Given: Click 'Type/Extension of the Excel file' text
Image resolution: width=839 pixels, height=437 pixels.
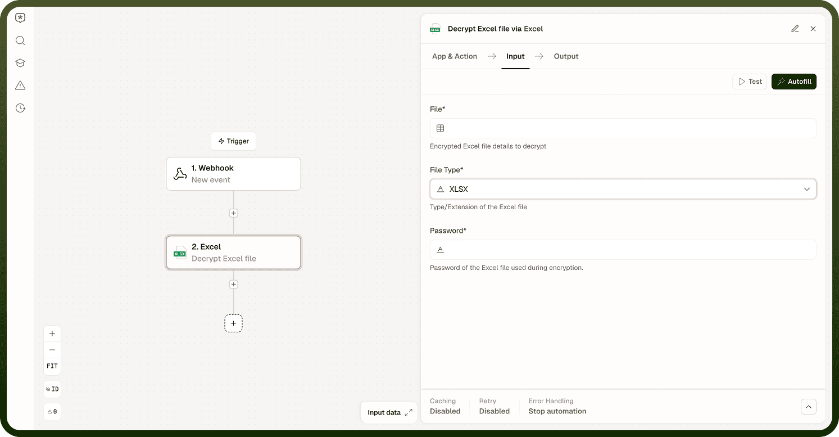Looking at the screenshot, I should pos(478,207).
